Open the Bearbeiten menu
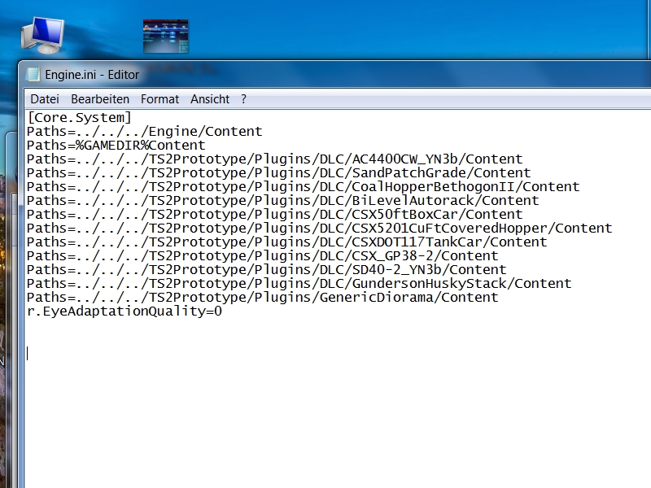Image resolution: width=651 pixels, height=488 pixels. click(x=100, y=99)
